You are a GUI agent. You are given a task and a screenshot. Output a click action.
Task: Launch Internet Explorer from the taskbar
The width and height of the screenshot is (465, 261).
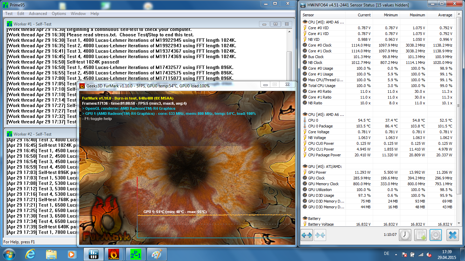[x=30, y=254]
